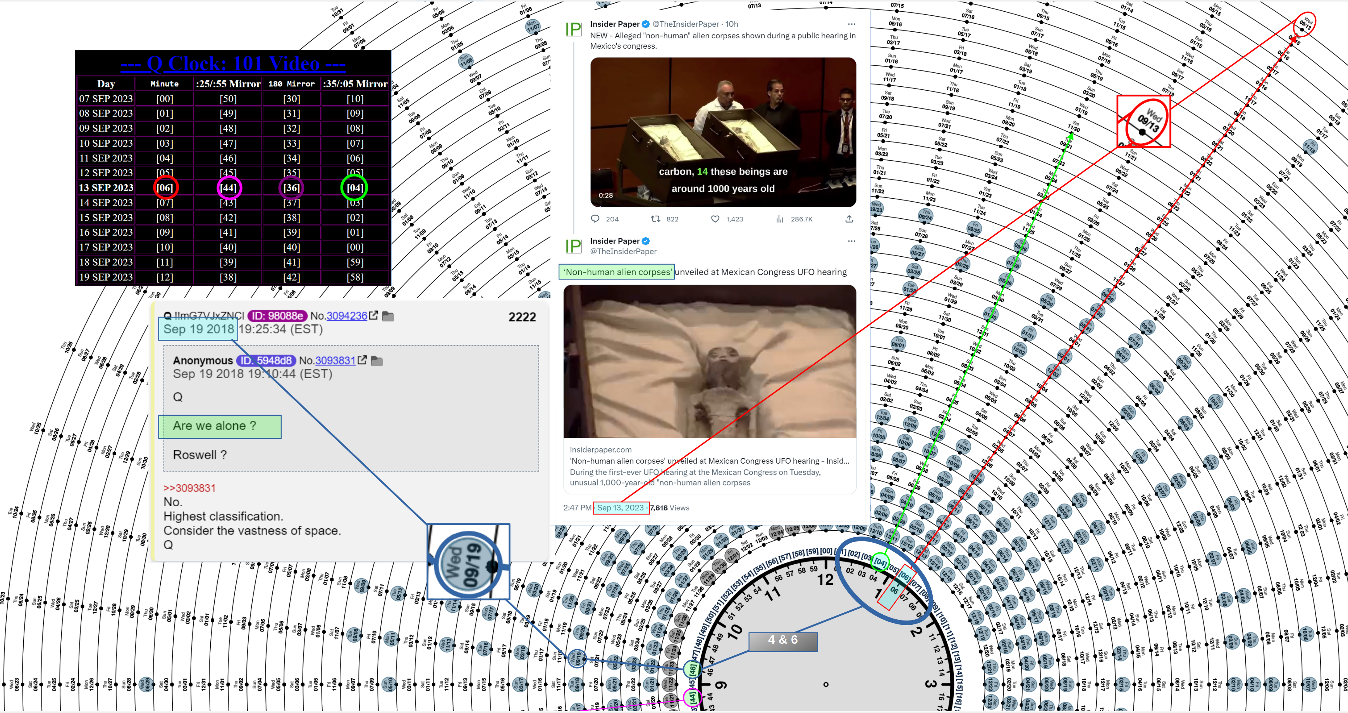Select the 13 SEP 2023 table row label

(106, 188)
